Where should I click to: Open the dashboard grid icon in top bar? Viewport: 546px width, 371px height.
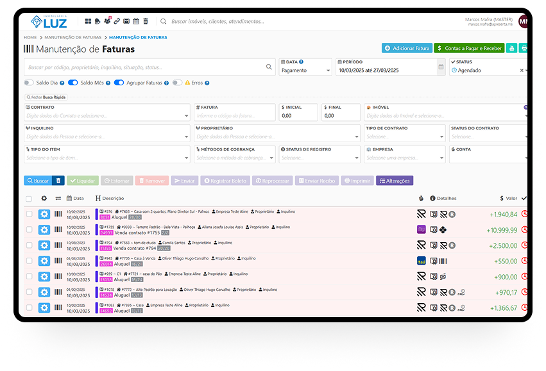point(88,21)
